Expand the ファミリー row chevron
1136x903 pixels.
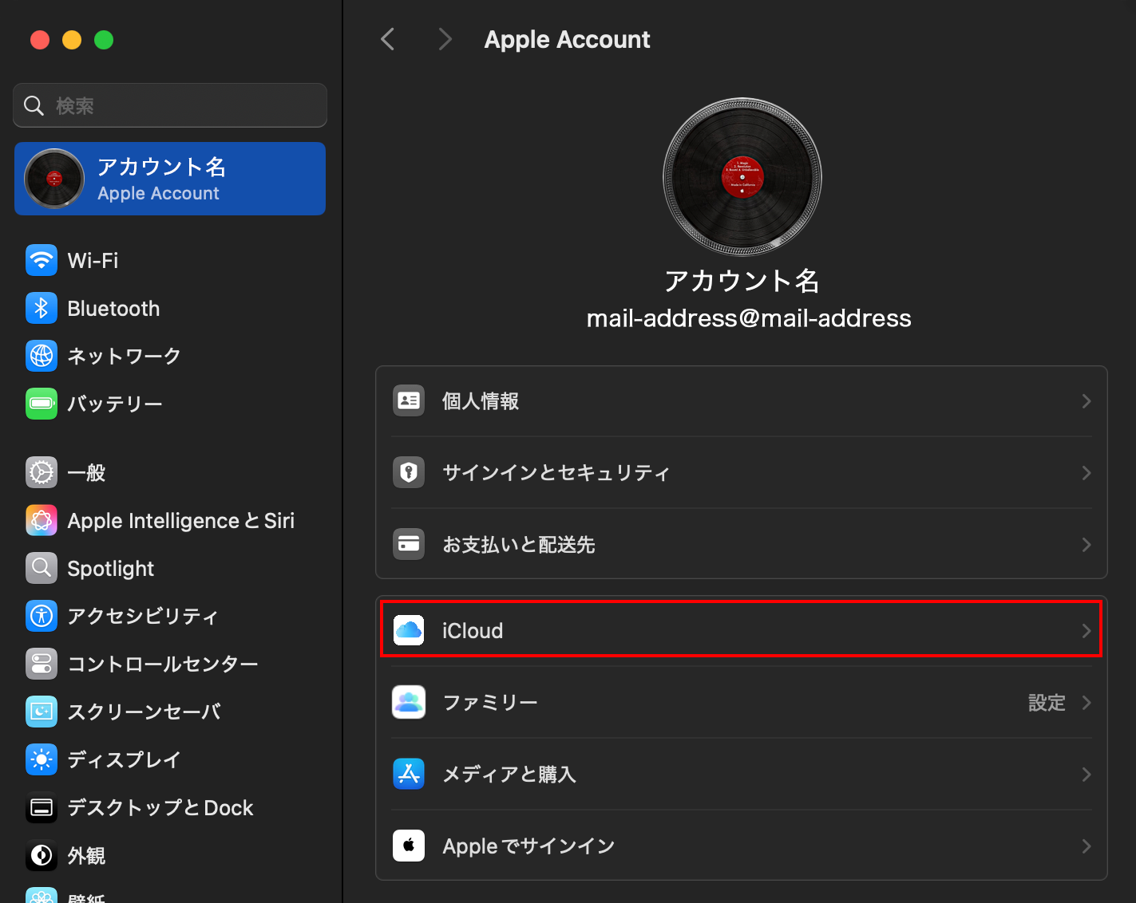pyautogui.click(x=1086, y=703)
